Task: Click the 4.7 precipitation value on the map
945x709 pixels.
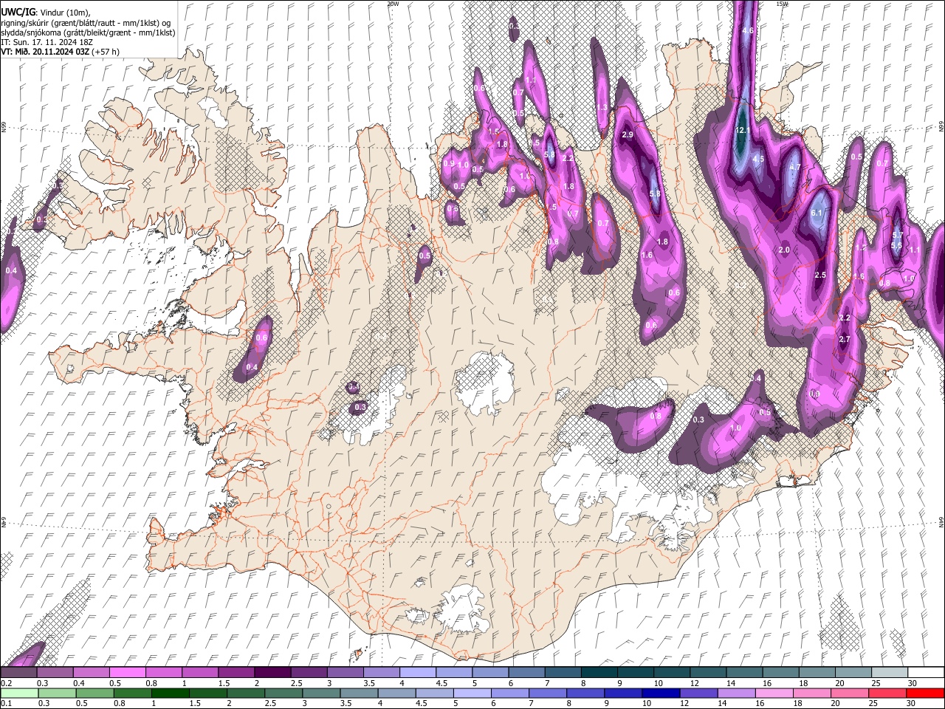Action: [795, 168]
